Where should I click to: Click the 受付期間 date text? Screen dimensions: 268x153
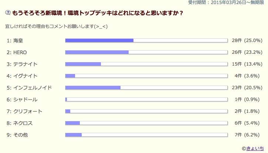(x=228, y=3)
